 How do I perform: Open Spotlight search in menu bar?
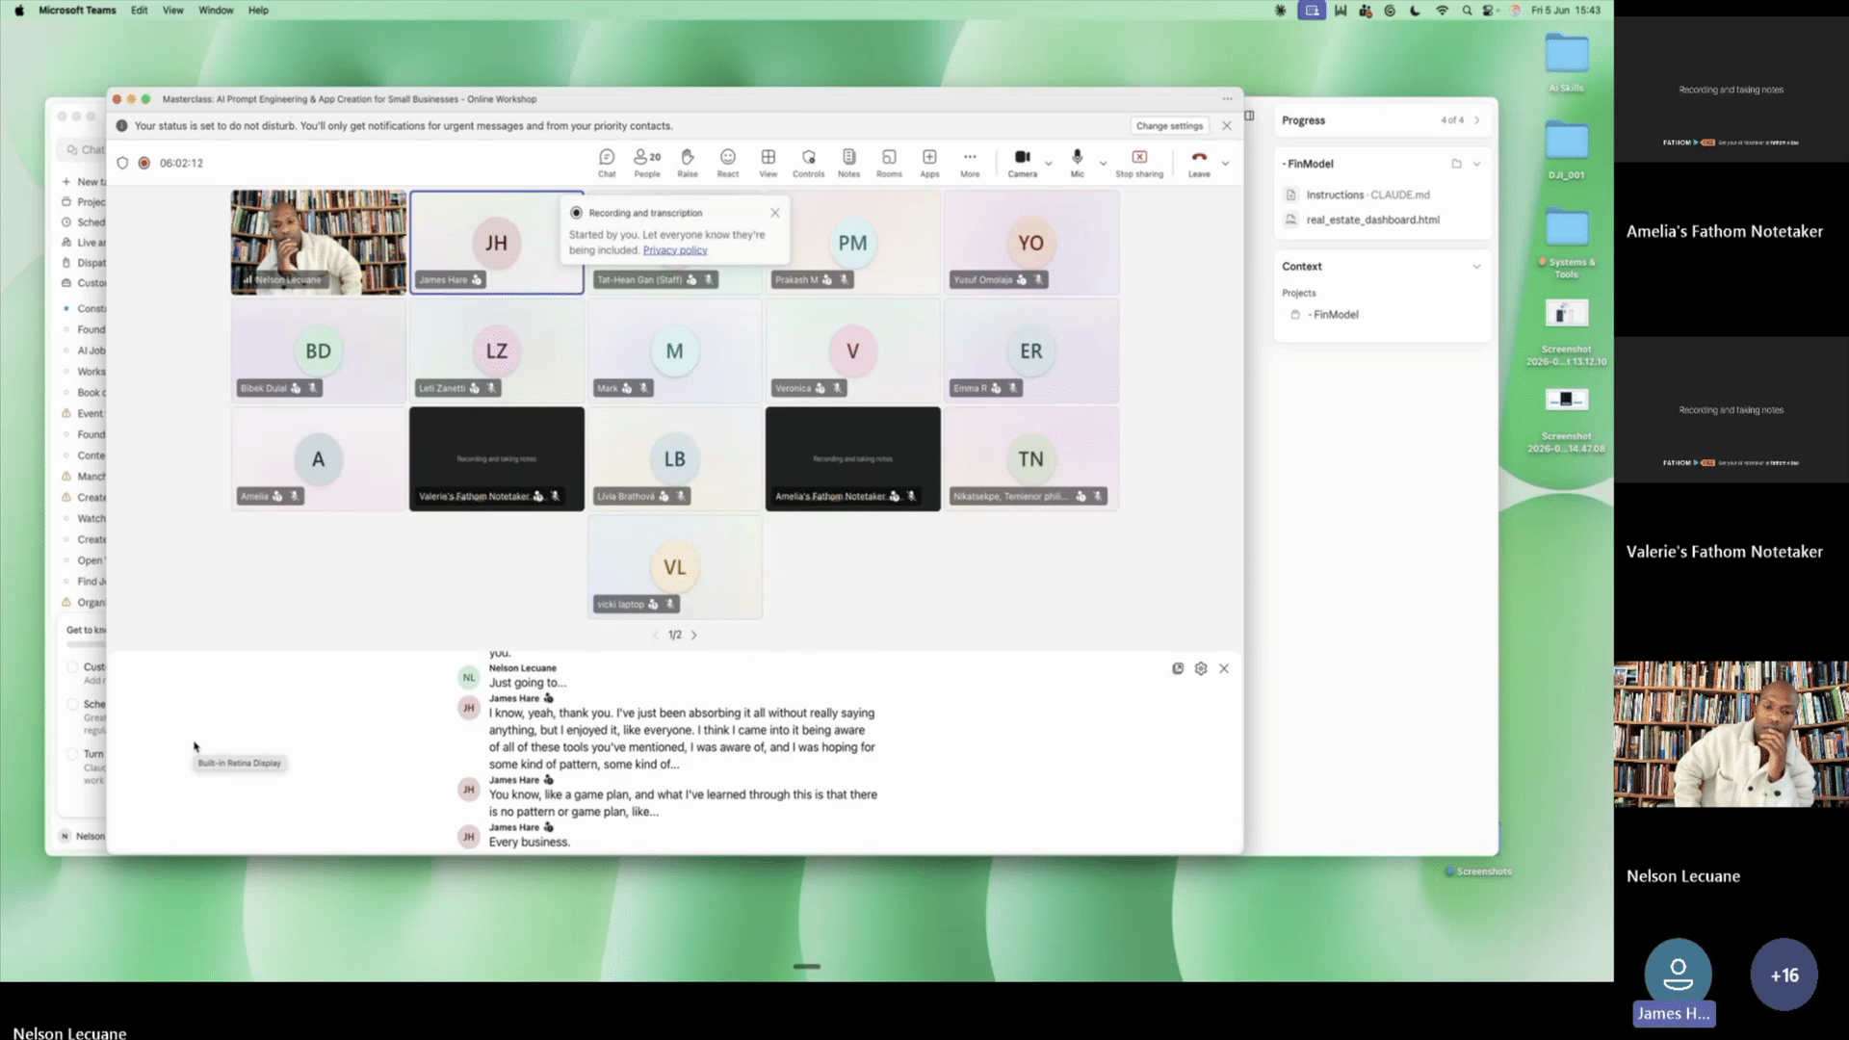1467,11
